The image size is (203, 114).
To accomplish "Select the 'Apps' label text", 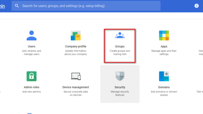I will [164, 46].
